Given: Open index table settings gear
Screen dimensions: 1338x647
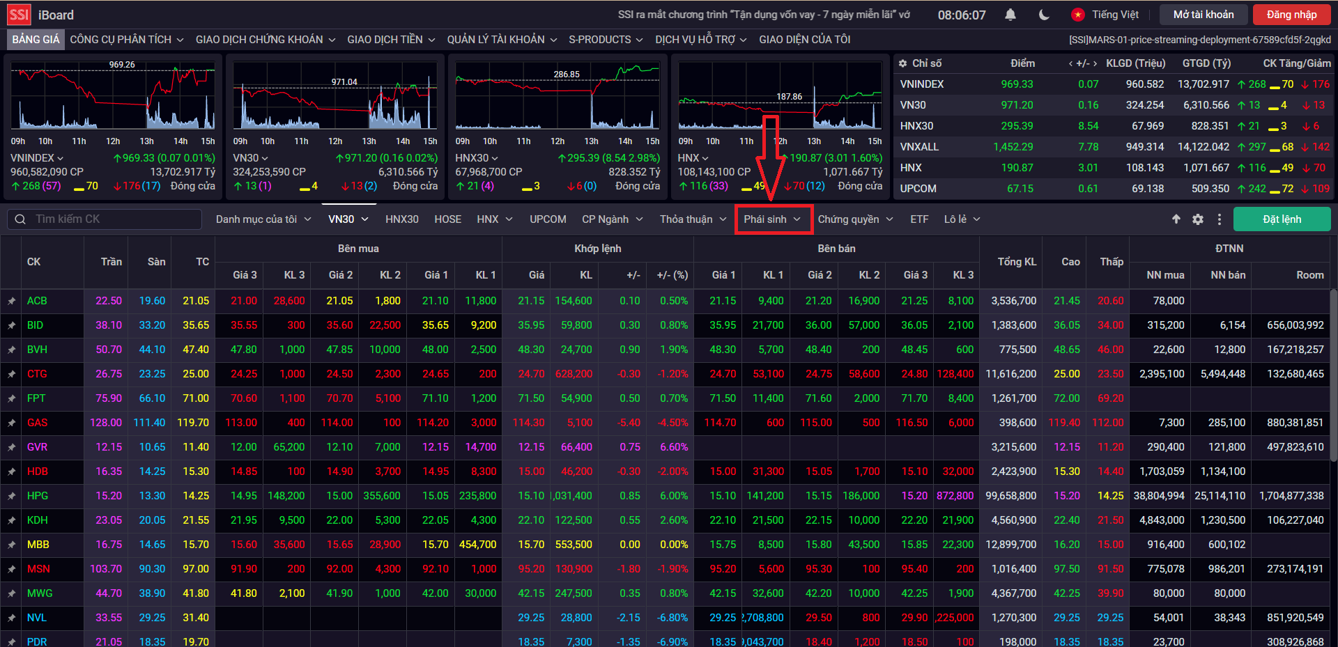Looking at the screenshot, I should click(x=902, y=63).
